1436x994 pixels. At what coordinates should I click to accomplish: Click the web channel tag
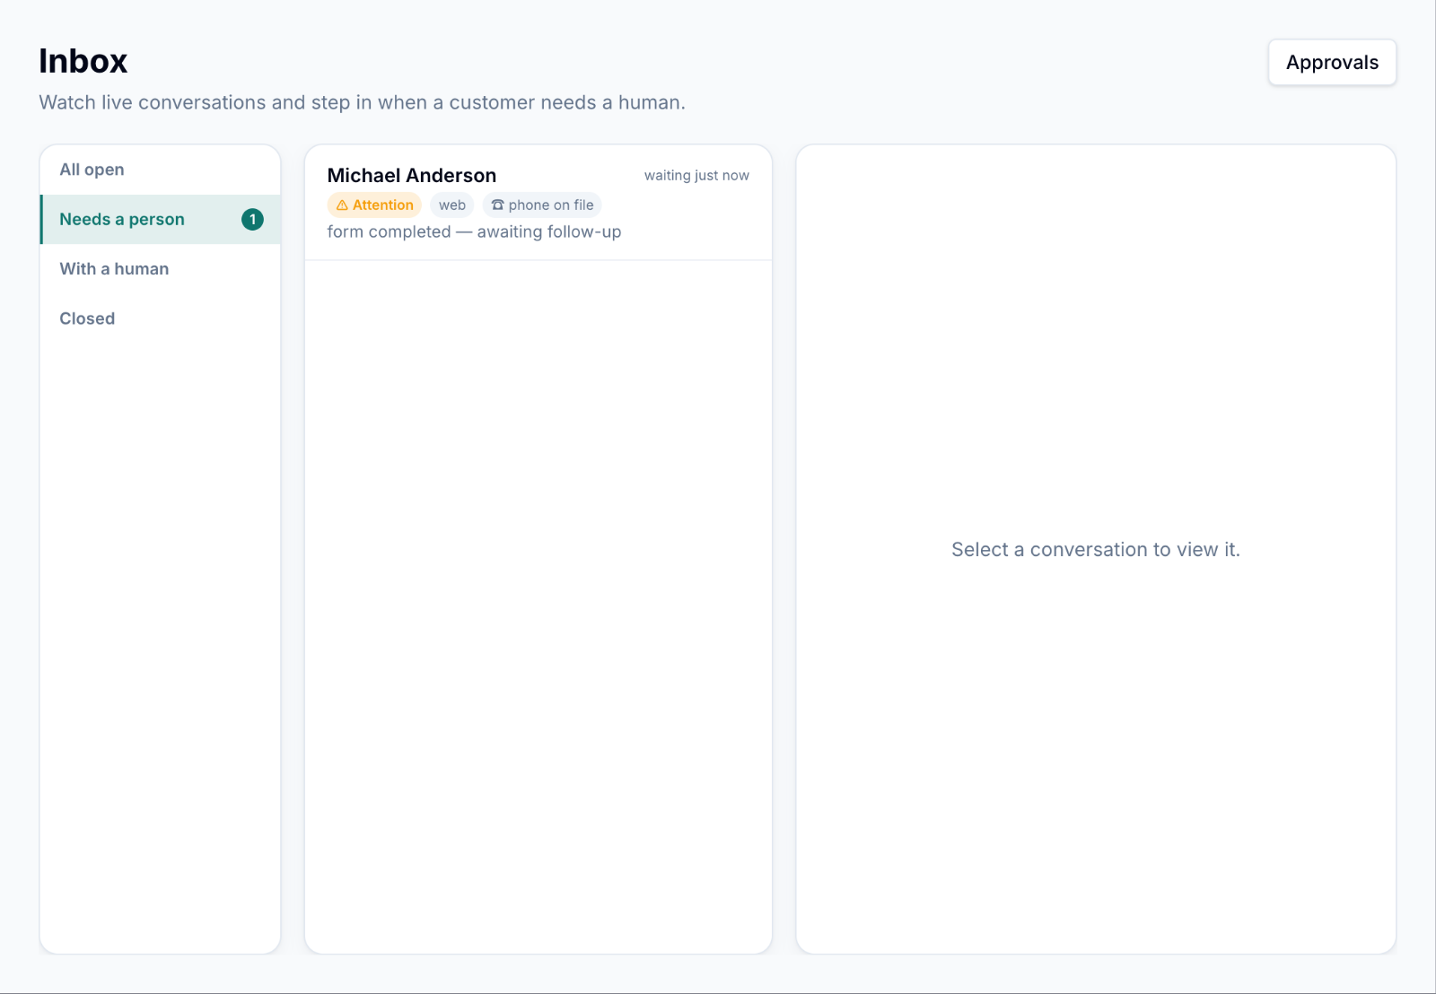click(x=452, y=205)
